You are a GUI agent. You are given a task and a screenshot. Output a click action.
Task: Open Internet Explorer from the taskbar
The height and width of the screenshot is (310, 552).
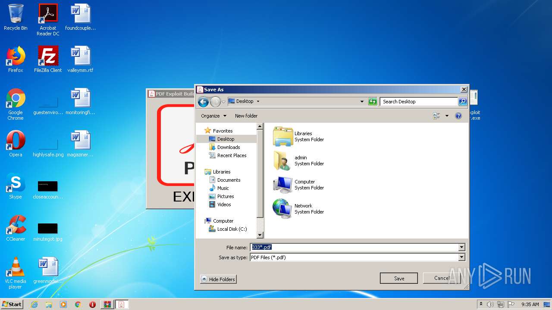click(34, 304)
